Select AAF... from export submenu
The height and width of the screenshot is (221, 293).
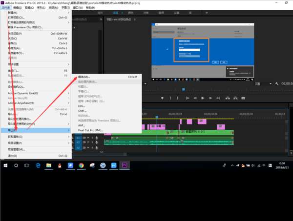(x=107, y=125)
